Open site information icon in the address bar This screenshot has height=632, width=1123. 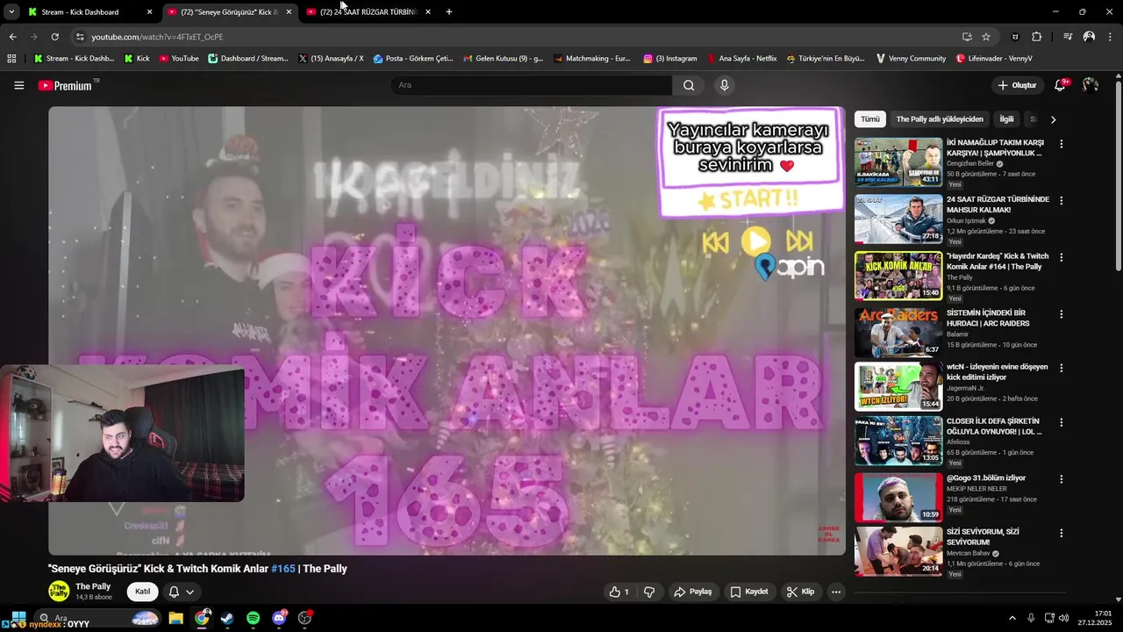80,37
